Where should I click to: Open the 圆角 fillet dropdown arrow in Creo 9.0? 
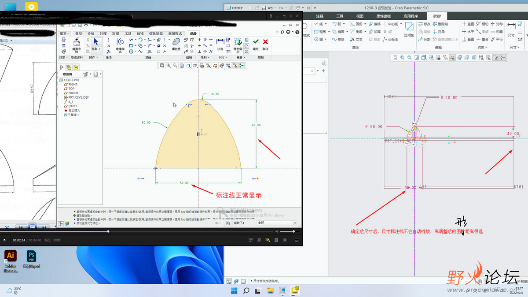[x=364, y=24]
